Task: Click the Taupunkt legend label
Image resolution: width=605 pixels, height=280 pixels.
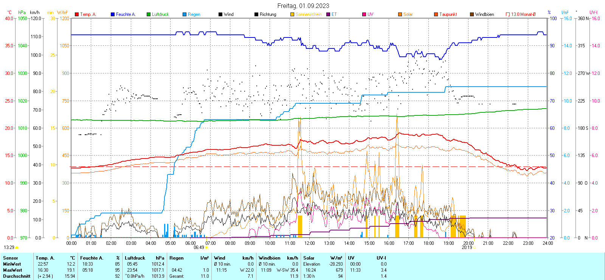Action: pyautogui.click(x=448, y=14)
